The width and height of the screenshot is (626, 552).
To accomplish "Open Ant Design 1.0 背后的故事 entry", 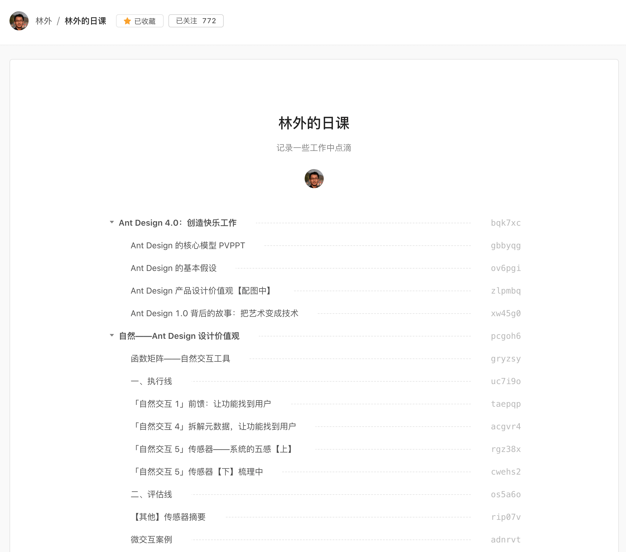I will point(215,314).
